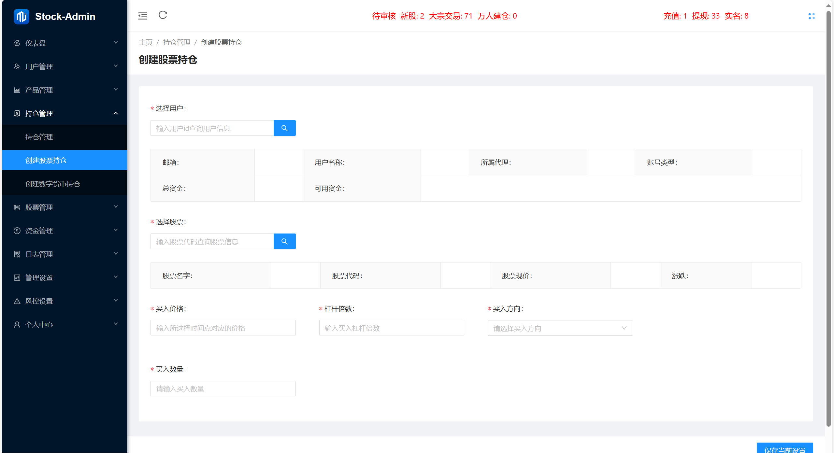The height and width of the screenshot is (453, 834).
Task: Click the risk control (风控设置) warning icon
Action: [17, 301]
